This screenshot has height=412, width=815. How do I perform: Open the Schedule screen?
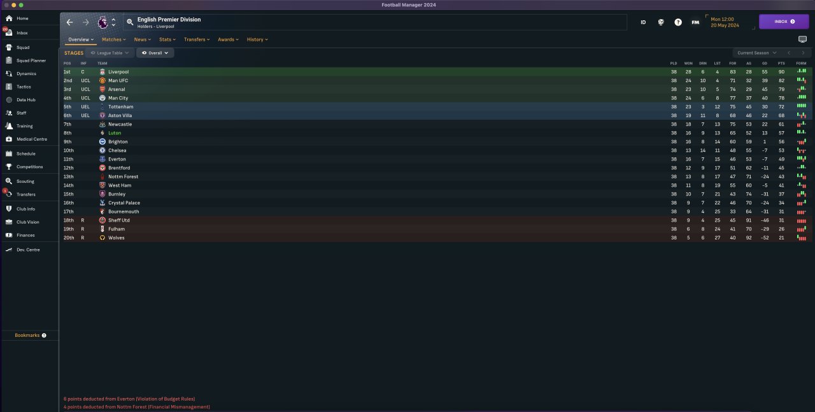pos(26,153)
